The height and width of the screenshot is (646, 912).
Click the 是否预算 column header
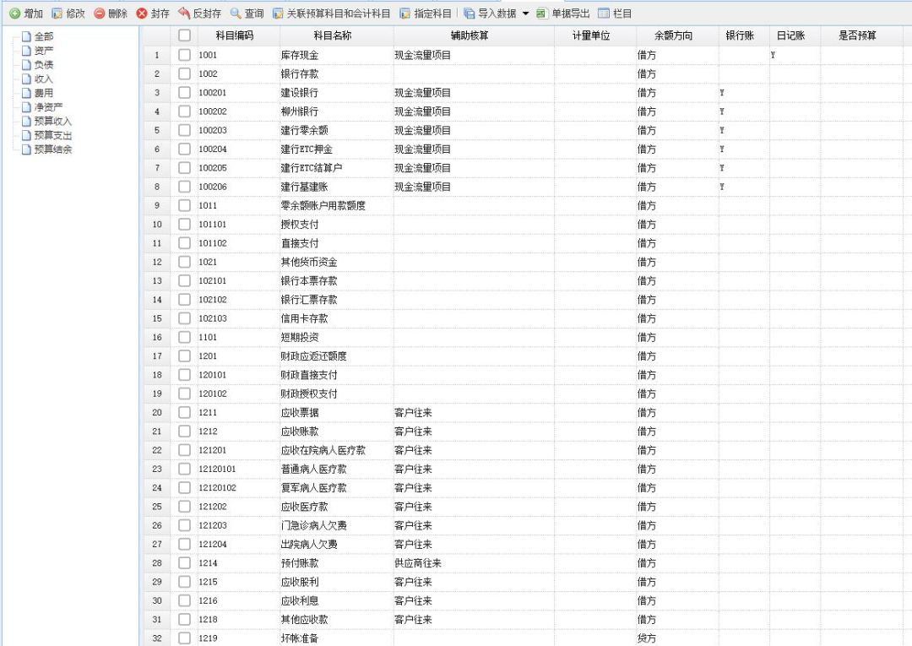coord(861,35)
